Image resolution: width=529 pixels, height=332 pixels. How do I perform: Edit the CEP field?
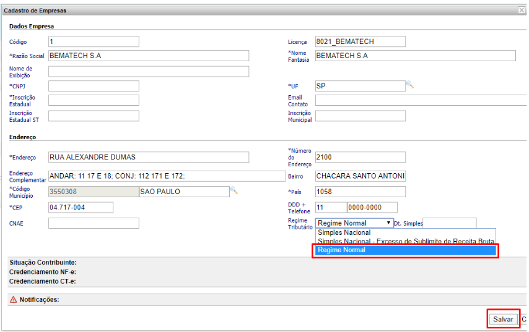pyautogui.click(x=81, y=207)
